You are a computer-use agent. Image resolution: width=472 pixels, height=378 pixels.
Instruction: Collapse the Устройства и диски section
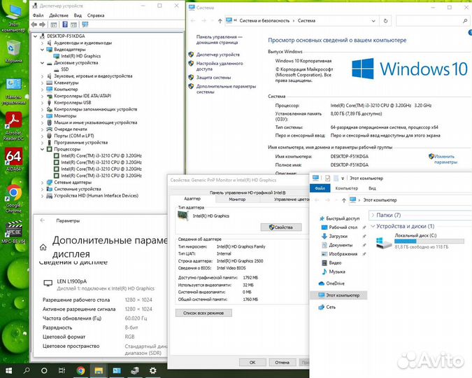point(373,226)
